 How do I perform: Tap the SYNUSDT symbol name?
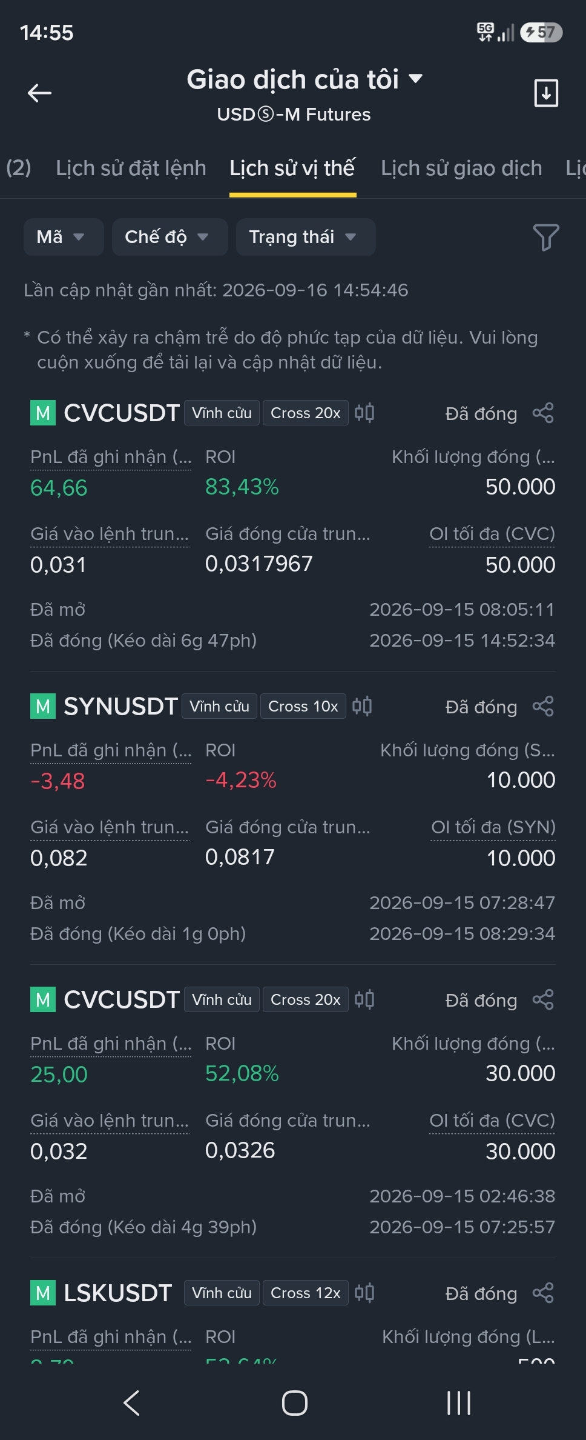120,706
